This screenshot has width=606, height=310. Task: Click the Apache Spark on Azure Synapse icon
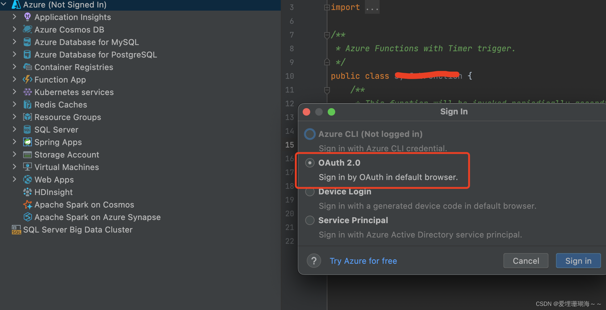point(28,217)
